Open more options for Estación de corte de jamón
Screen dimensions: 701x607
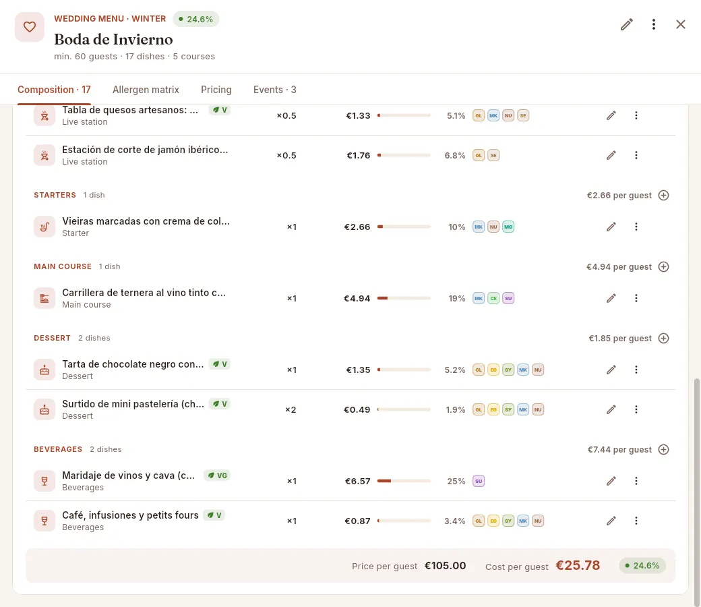click(636, 155)
